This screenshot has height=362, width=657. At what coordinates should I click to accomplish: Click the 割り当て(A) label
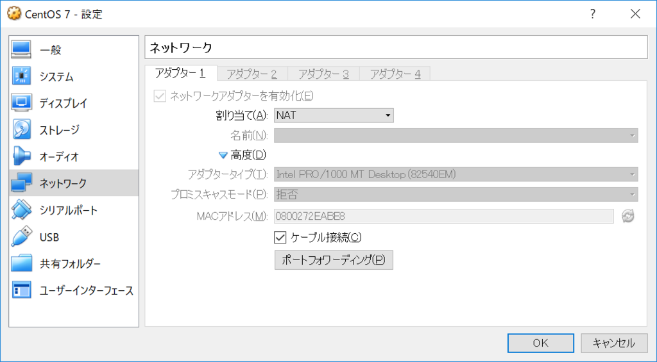click(x=242, y=115)
